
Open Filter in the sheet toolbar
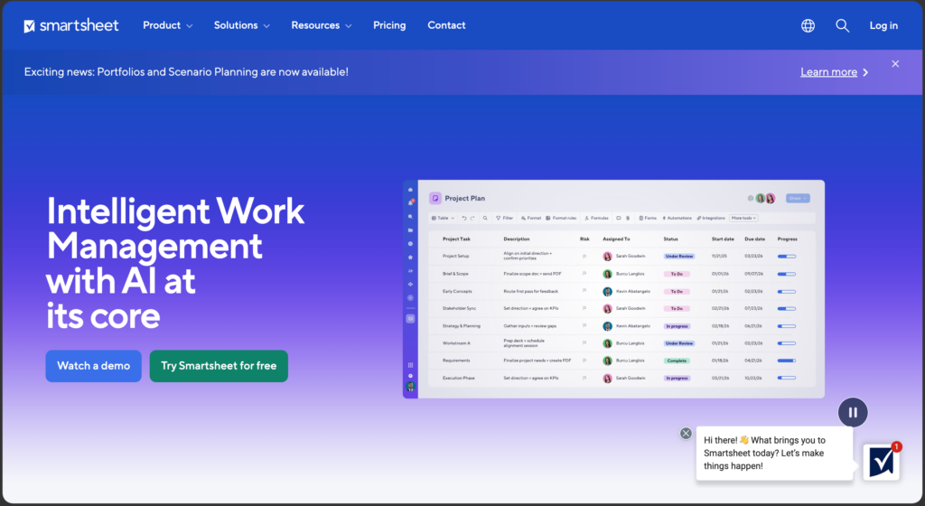coord(504,218)
